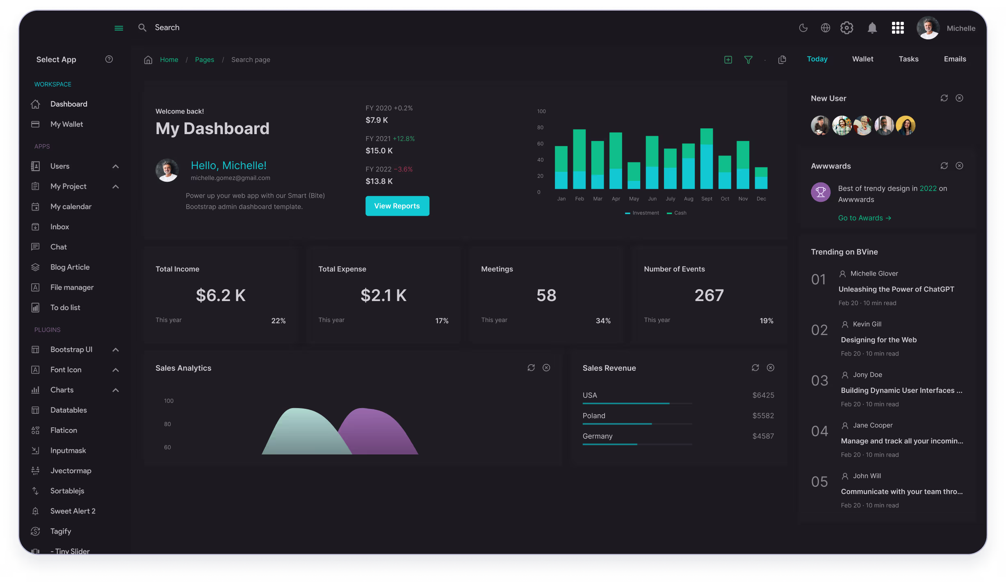Image resolution: width=1006 pixels, height=582 pixels.
Task: Click the green add-plus toolbar icon
Action: click(728, 60)
